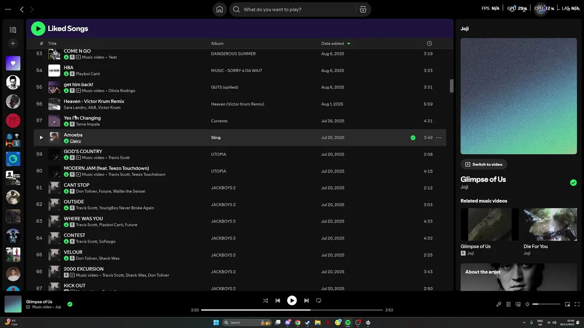Mute the volume speaker icon
This screenshot has width=584, height=328.
click(x=527, y=304)
